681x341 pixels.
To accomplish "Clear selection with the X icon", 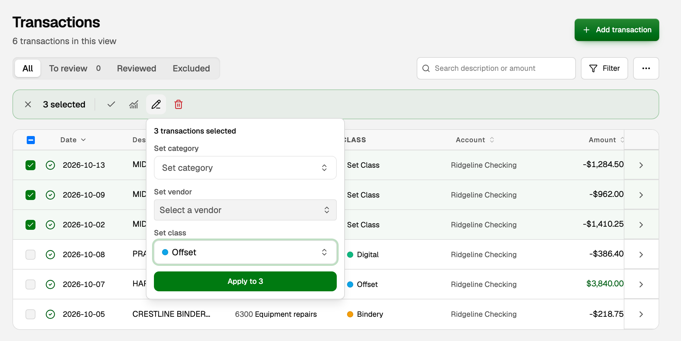I will pyautogui.click(x=28, y=104).
